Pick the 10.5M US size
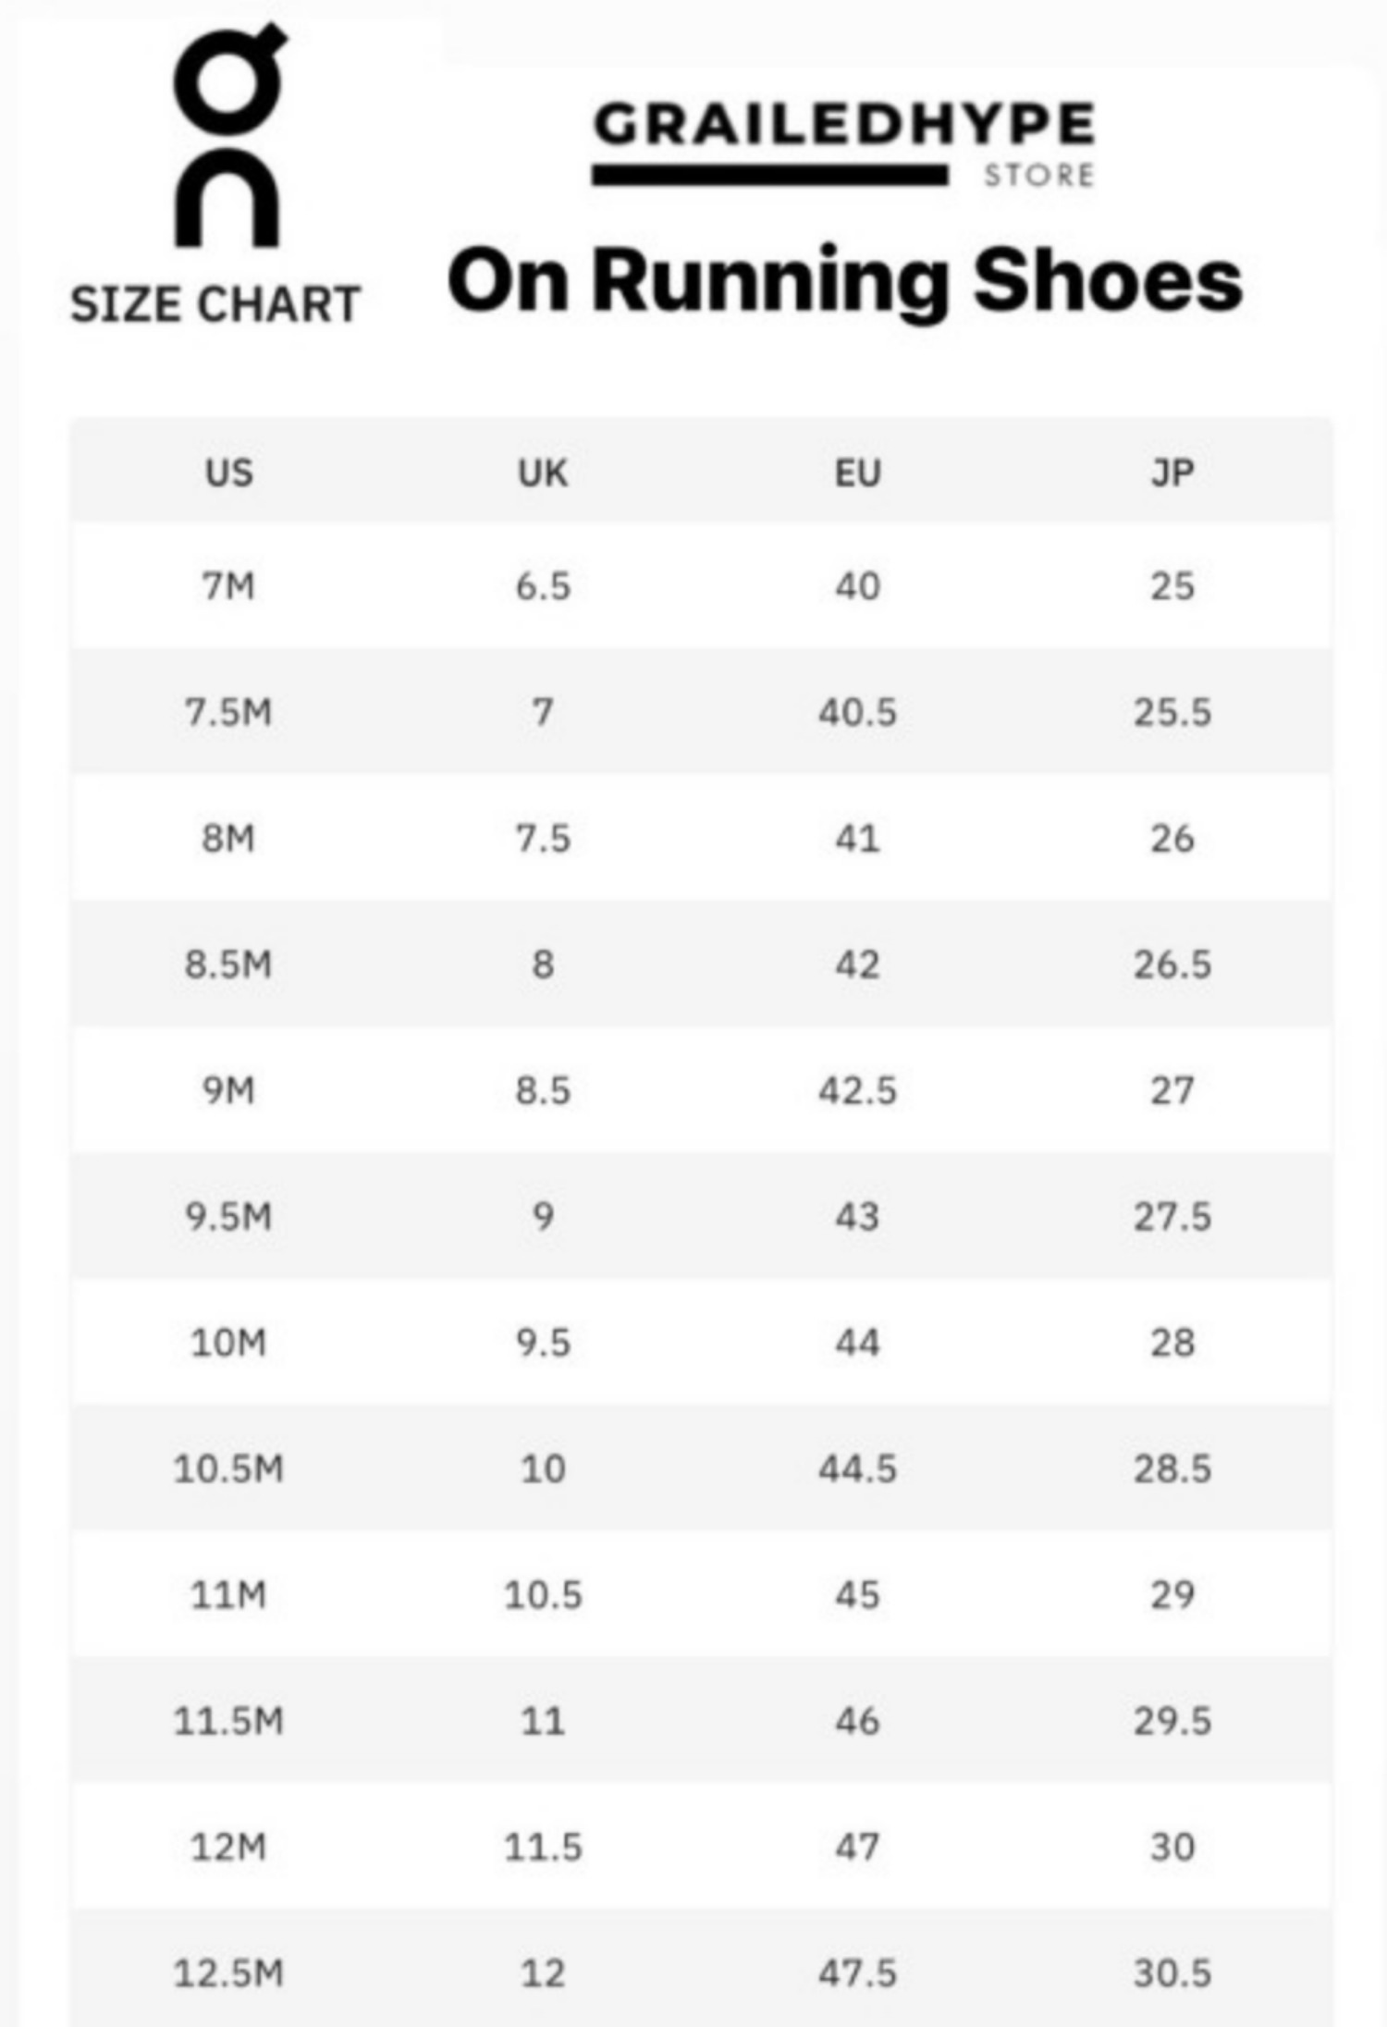1387x2027 pixels. click(x=228, y=1468)
